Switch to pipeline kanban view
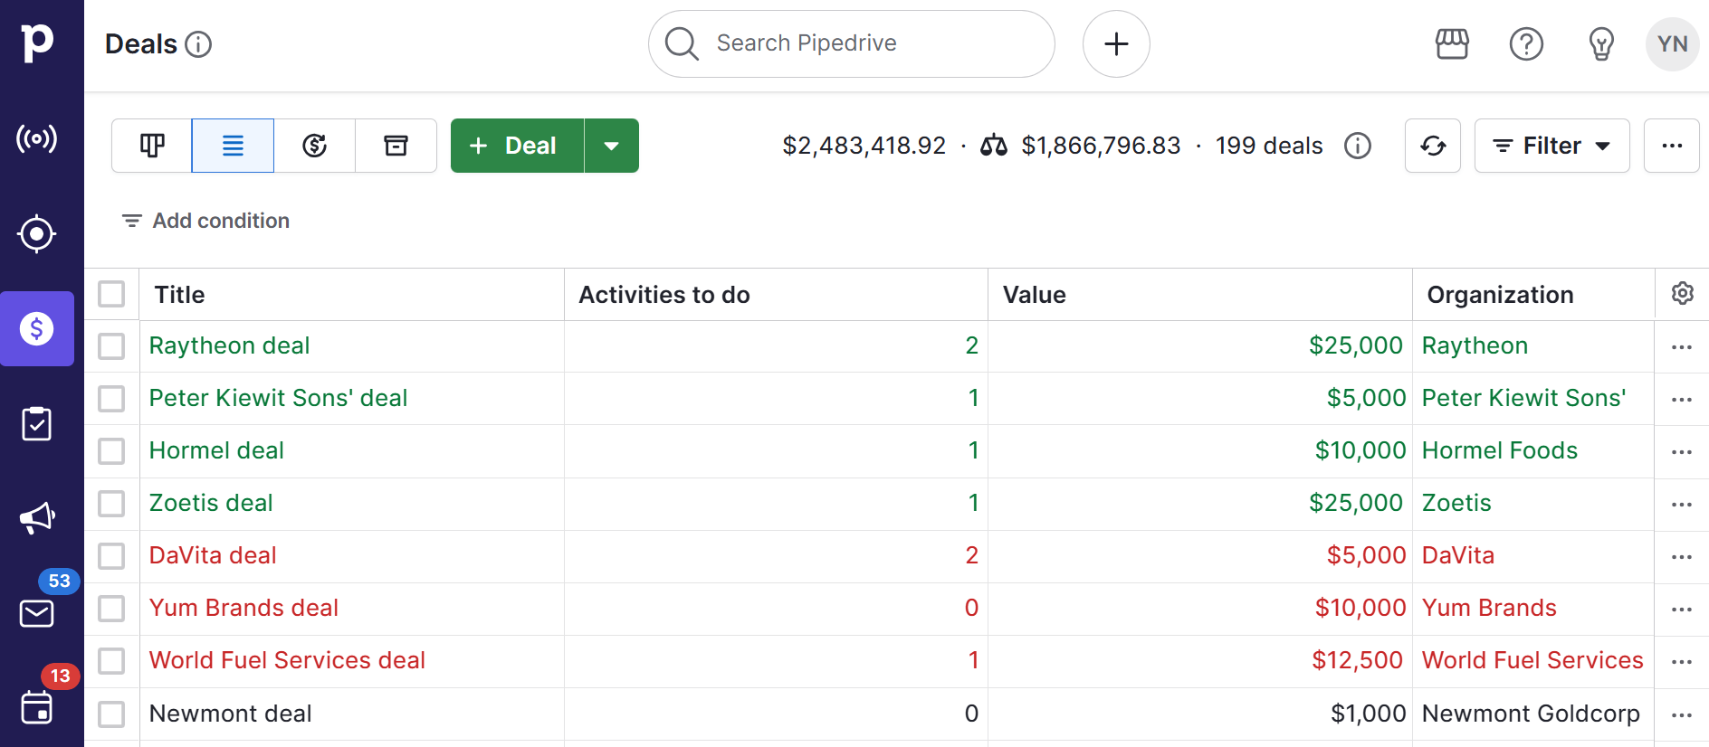 pyautogui.click(x=152, y=146)
